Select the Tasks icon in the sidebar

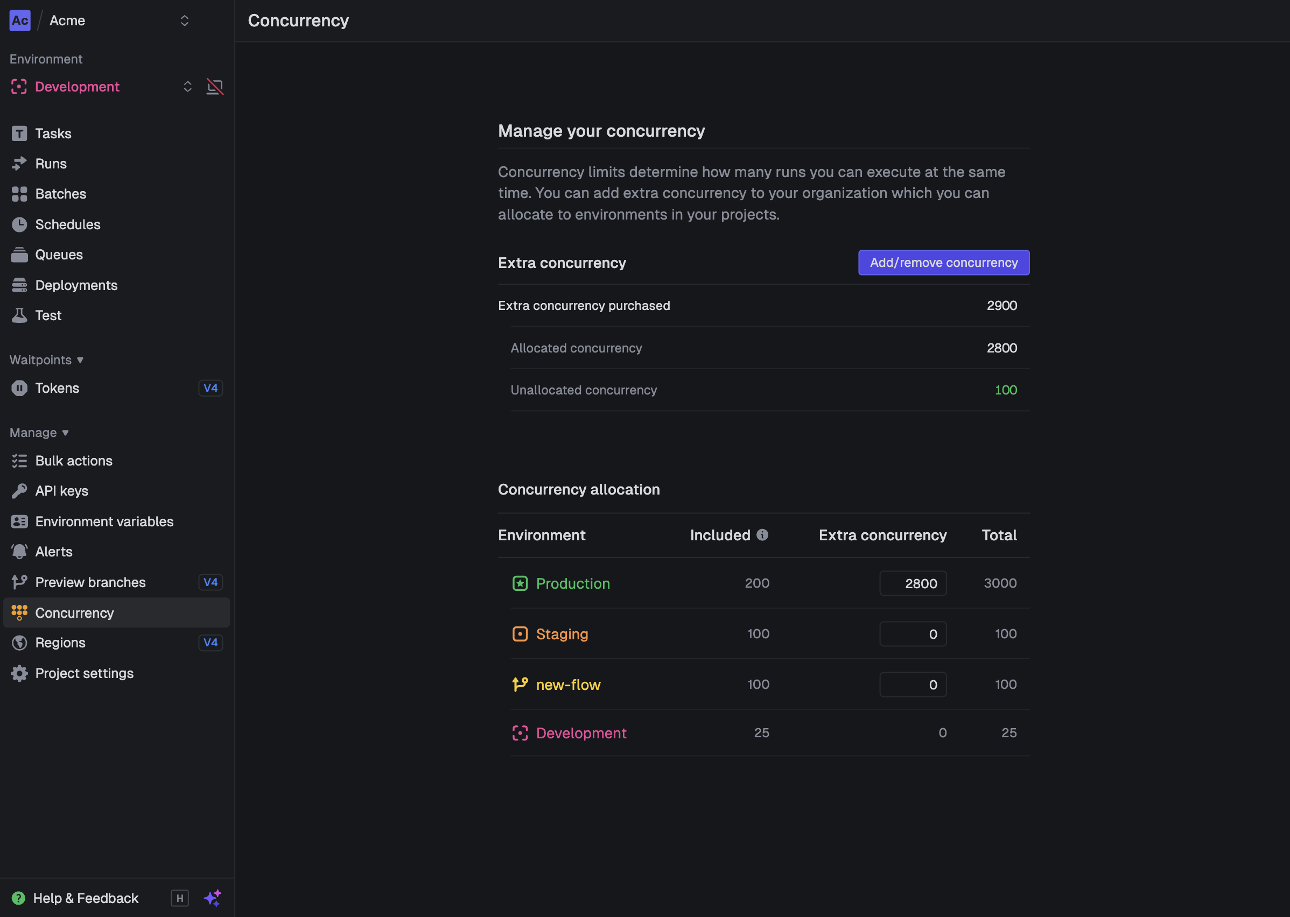(19, 133)
